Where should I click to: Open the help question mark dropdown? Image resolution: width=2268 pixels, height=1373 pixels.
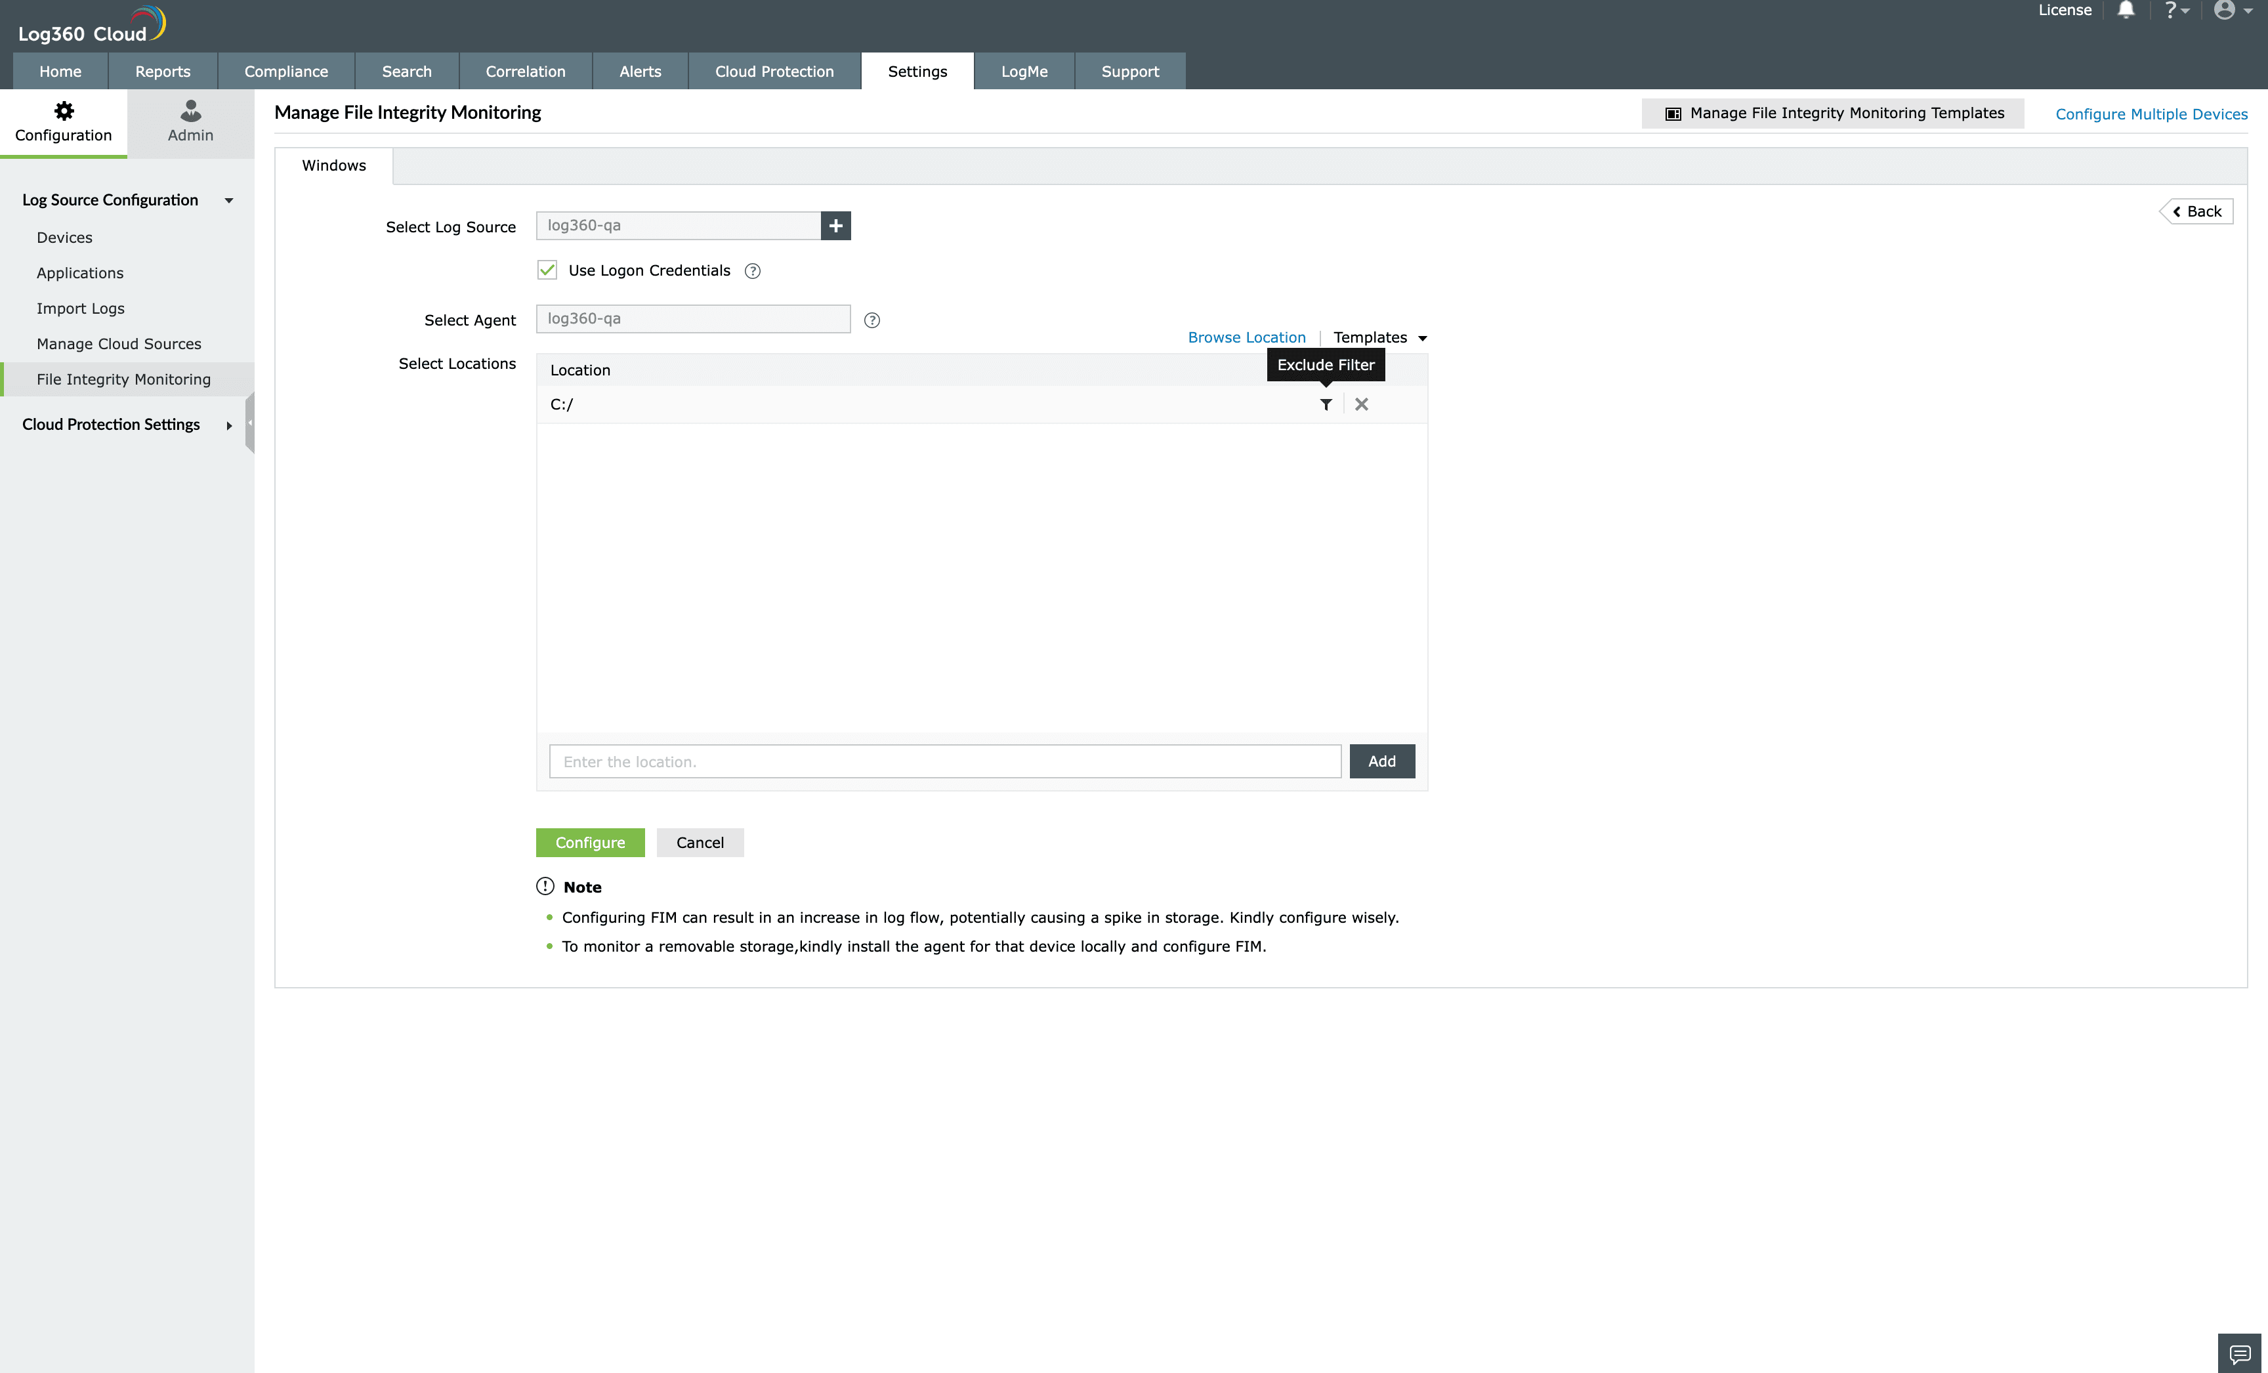point(2174,10)
